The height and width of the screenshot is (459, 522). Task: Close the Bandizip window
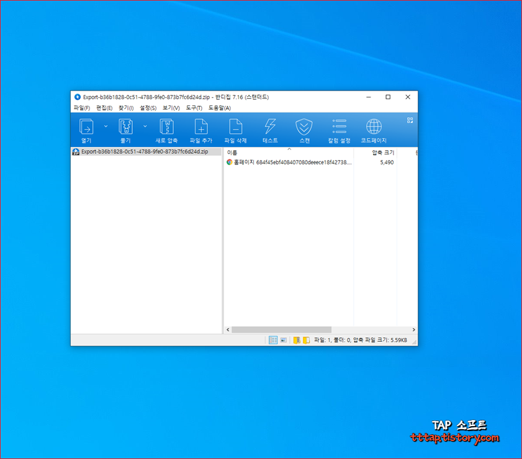(x=408, y=97)
